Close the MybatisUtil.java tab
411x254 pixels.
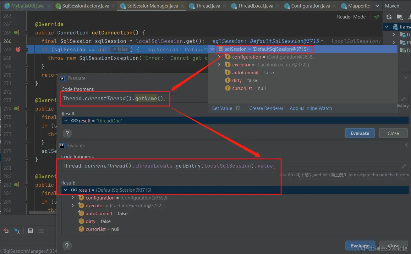[48, 6]
